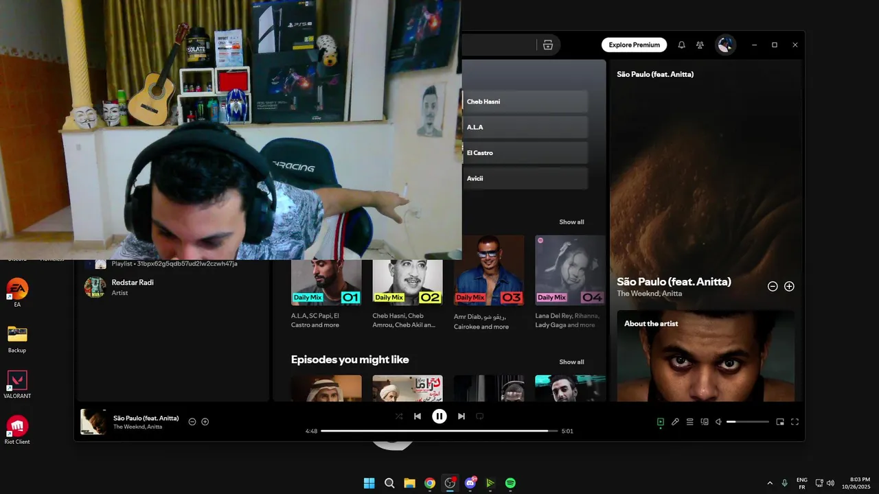The image size is (879, 494).
Task: Open Redstar Radi artist in library
Action: click(172, 287)
